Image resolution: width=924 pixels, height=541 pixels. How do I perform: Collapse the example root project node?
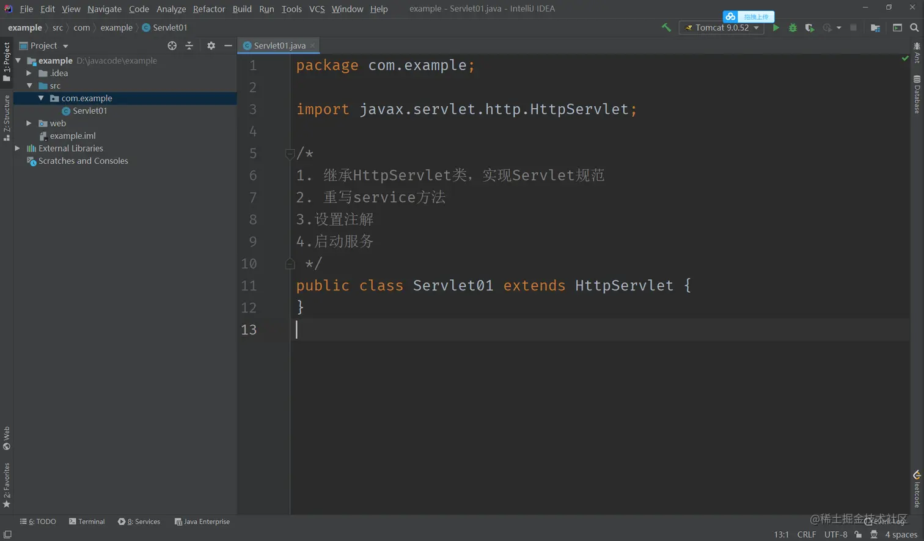18,61
